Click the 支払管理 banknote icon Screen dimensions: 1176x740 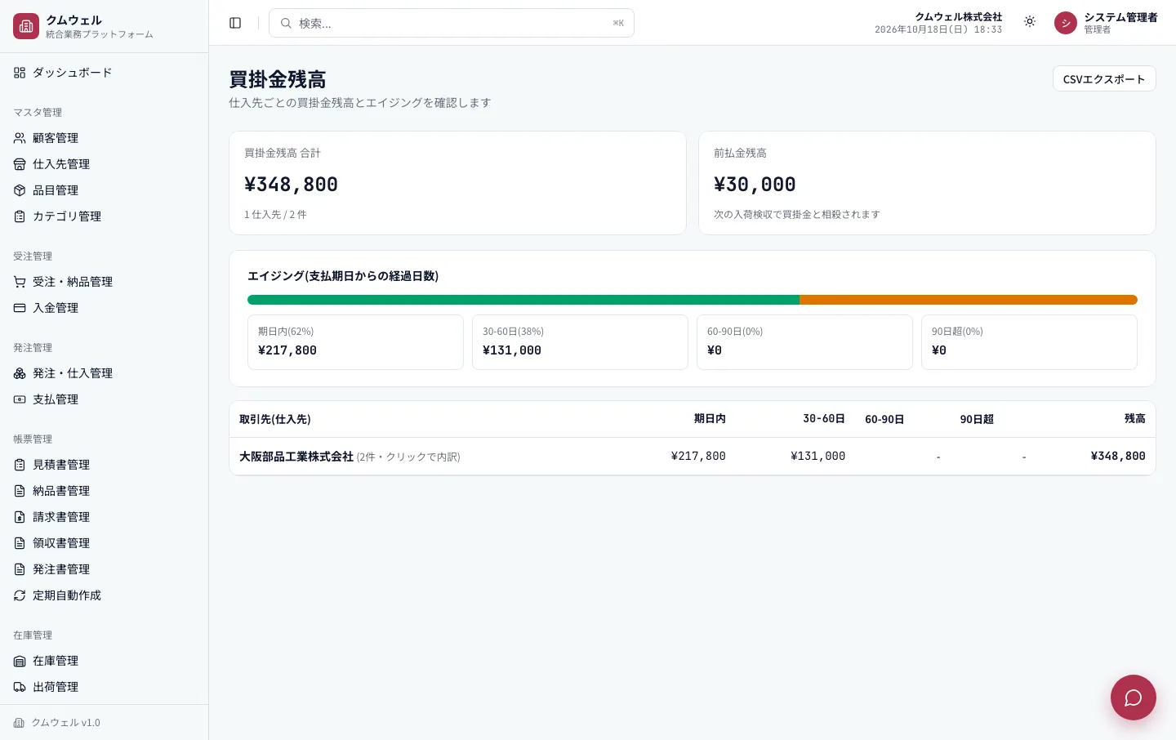[20, 399]
